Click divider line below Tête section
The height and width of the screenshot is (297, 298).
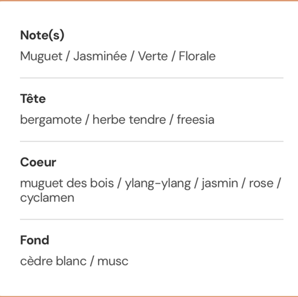151,141
